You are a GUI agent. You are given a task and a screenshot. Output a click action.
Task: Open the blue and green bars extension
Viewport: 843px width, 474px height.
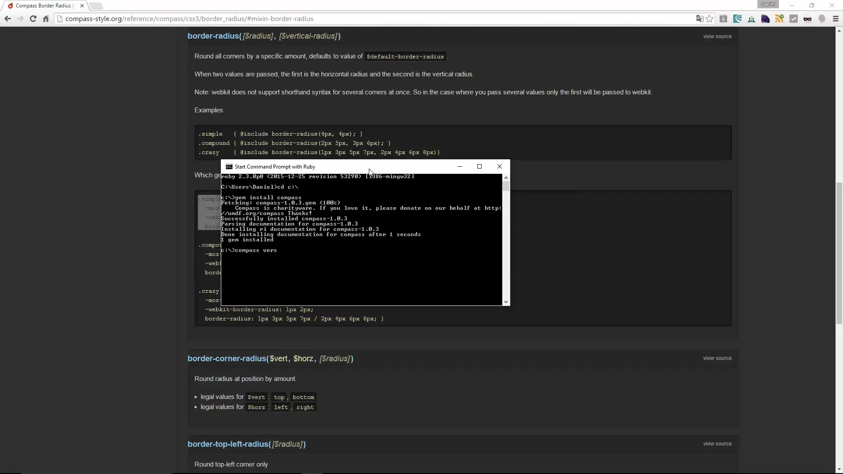click(752, 19)
